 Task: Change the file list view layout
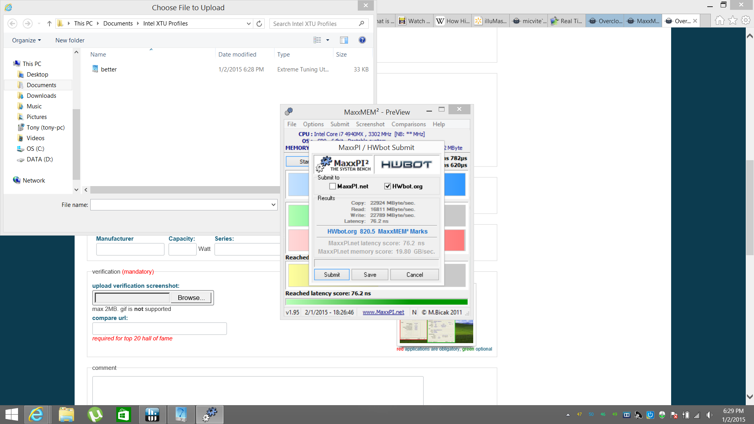317,40
